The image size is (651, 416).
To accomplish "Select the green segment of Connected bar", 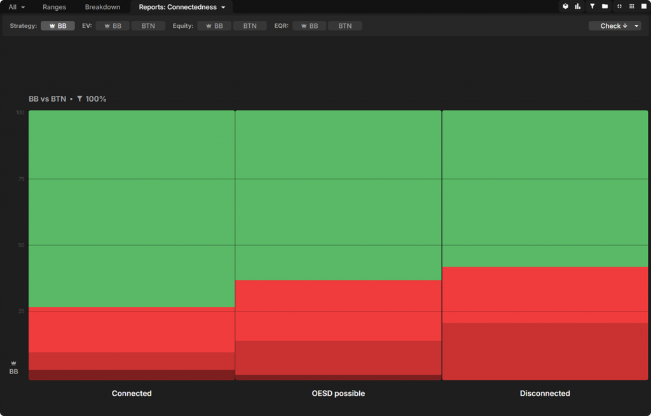I will pyautogui.click(x=132, y=208).
